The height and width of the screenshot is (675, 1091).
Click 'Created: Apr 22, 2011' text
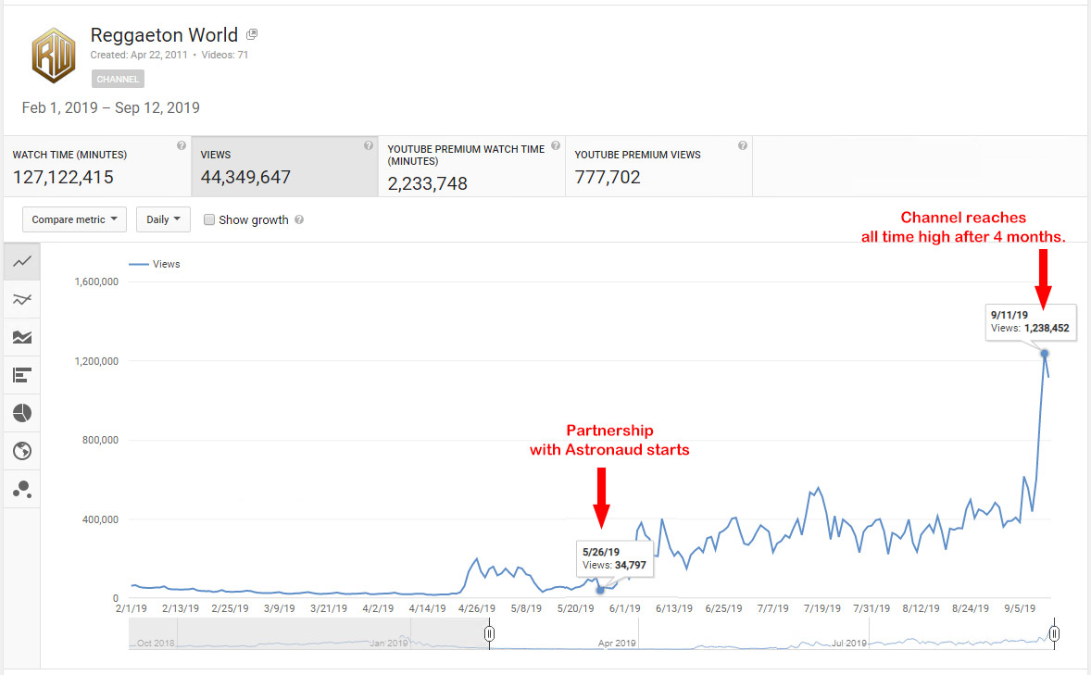tap(139, 55)
